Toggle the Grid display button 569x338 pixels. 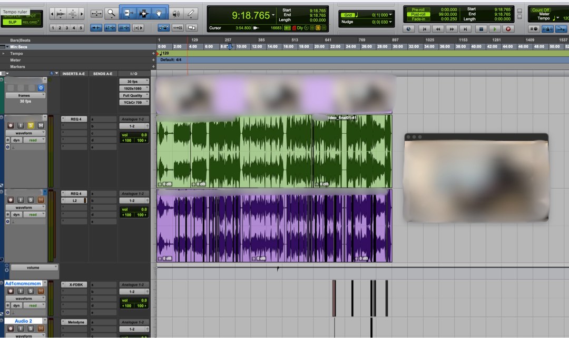click(x=348, y=15)
